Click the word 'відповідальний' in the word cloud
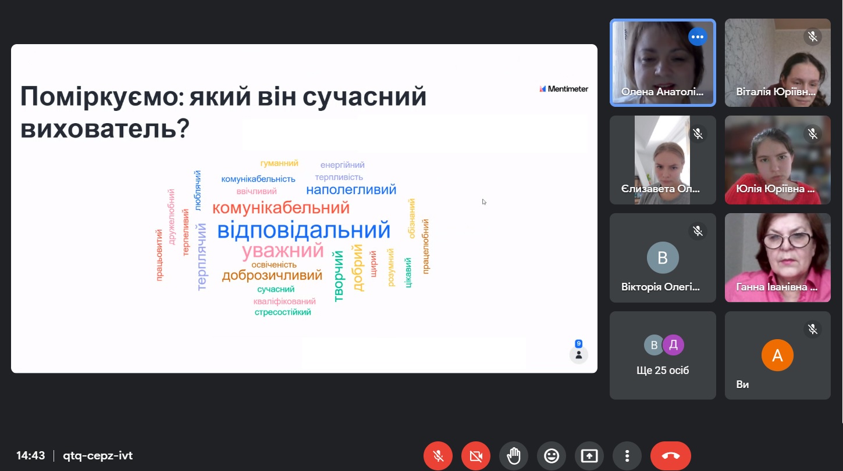Image resolution: width=843 pixels, height=471 pixels. [303, 230]
